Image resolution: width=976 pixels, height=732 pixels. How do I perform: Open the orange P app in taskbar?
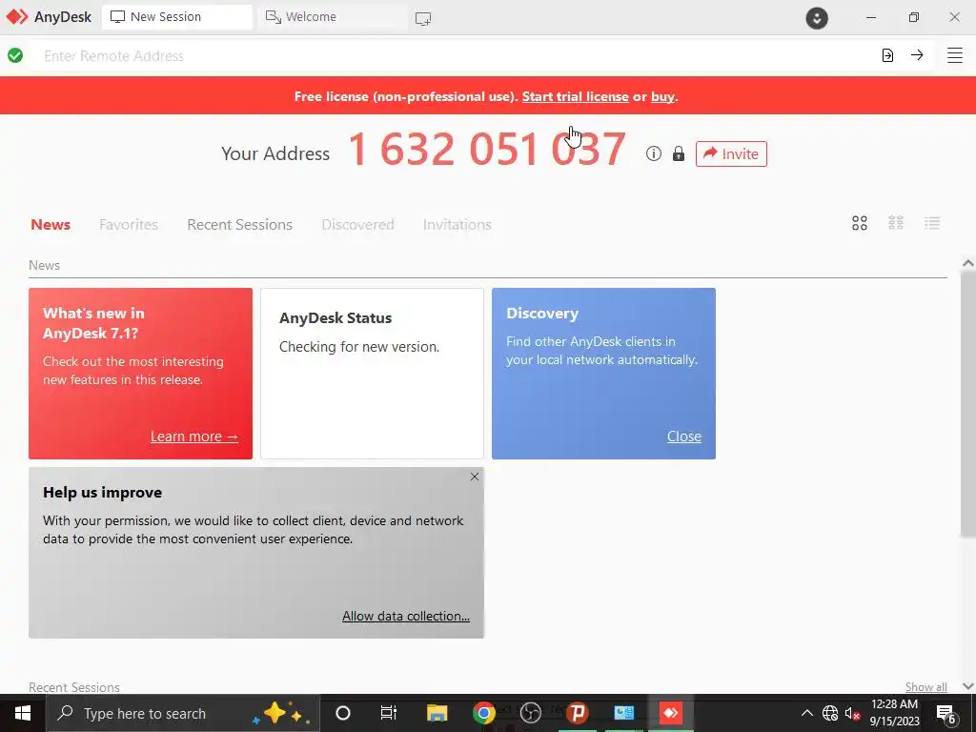(x=577, y=713)
